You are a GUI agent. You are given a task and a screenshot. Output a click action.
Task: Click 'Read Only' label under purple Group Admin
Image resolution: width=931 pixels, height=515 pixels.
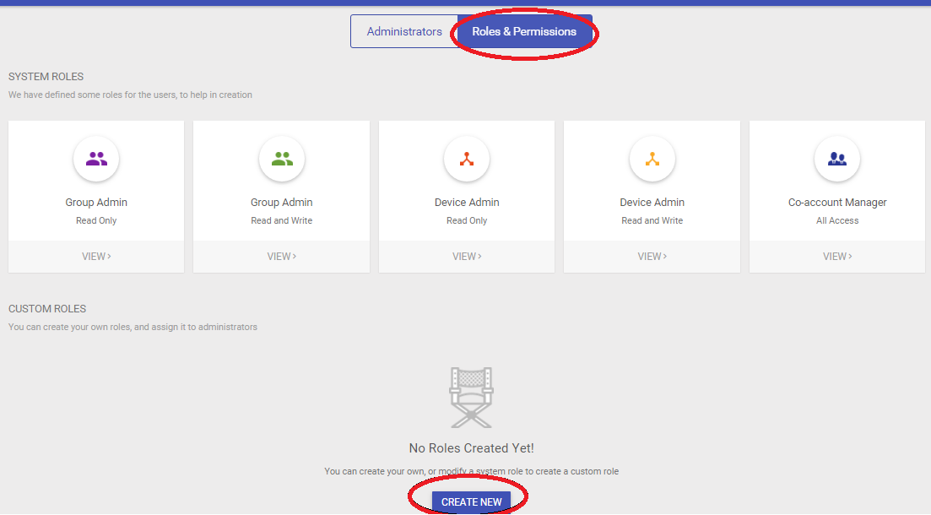pyautogui.click(x=96, y=220)
